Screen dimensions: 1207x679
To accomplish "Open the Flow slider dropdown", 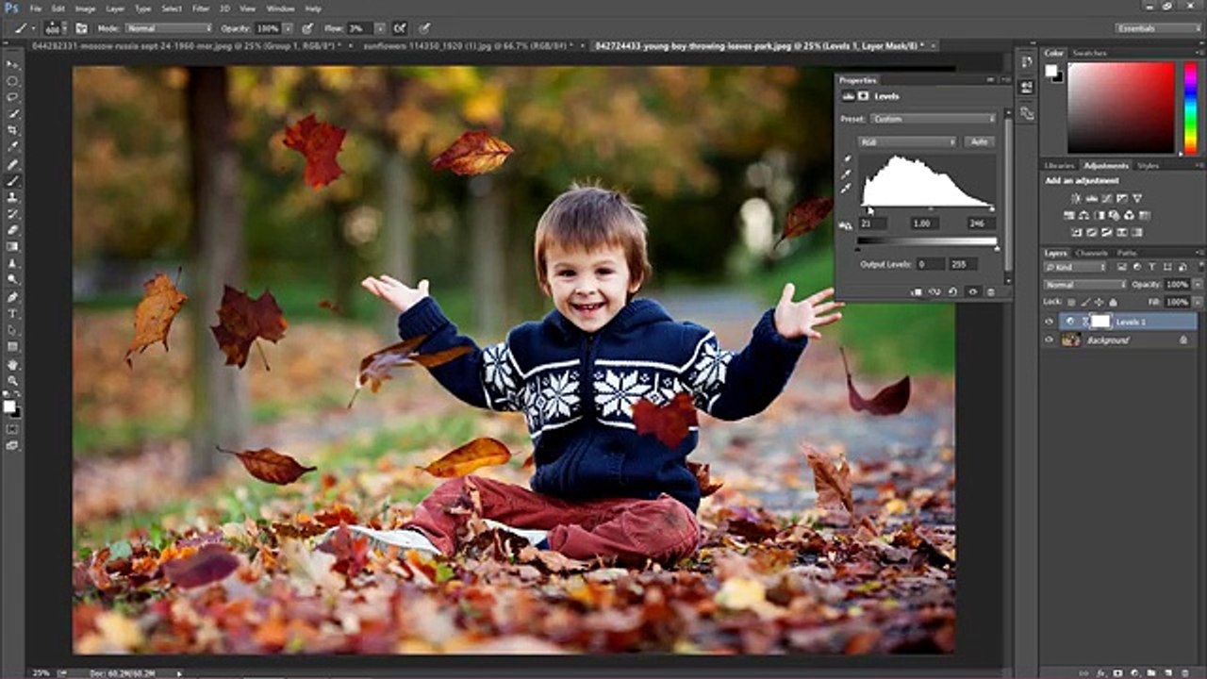I will [x=380, y=28].
